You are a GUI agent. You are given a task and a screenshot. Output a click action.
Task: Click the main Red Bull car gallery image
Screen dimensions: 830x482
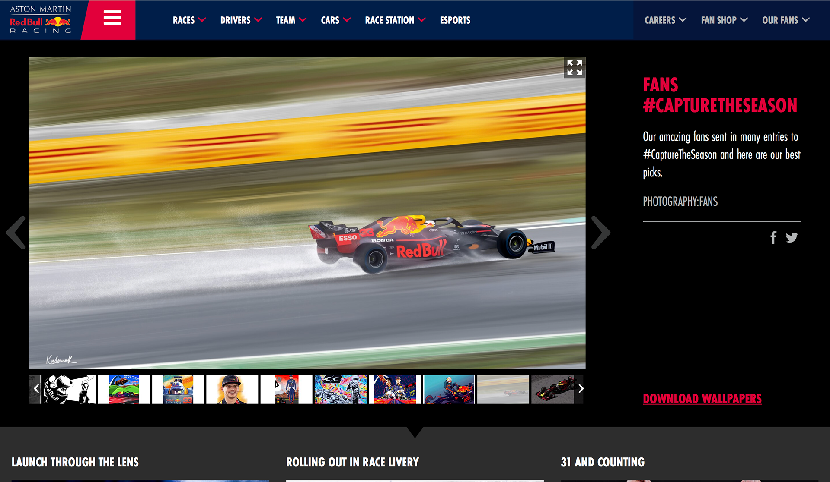point(307,213)
